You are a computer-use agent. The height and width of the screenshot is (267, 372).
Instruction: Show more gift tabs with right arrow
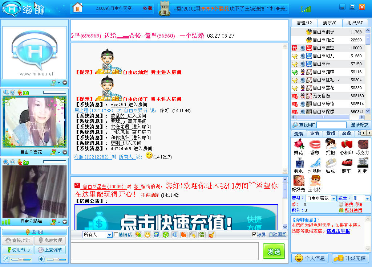click(369, 133)
